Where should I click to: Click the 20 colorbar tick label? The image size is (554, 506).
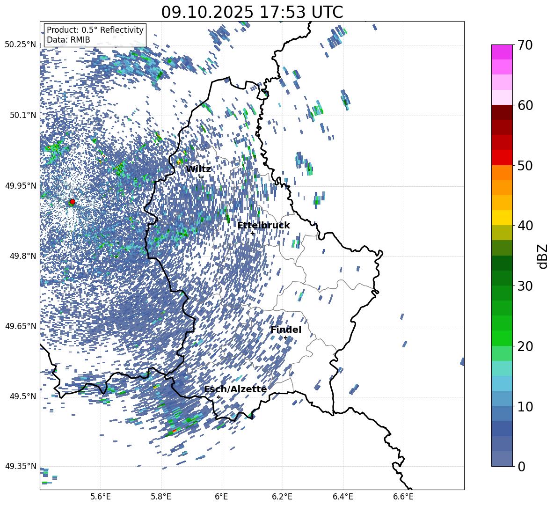pyautogui.click(x=525, y=346)
